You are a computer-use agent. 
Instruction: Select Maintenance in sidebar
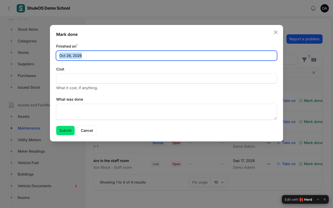coord(29,128)
